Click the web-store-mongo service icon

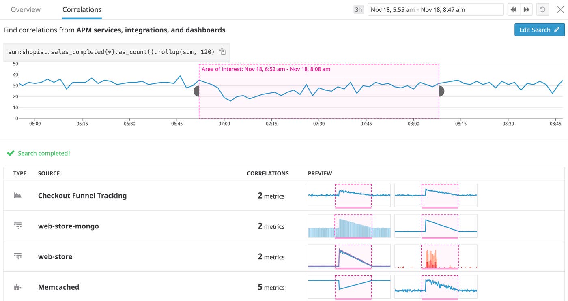pyautogui.click(x=17, y=226)
